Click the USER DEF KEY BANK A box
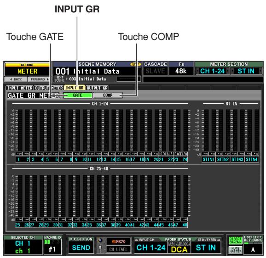Viewport: 266px width, 258px height. (x=253, y=250)
